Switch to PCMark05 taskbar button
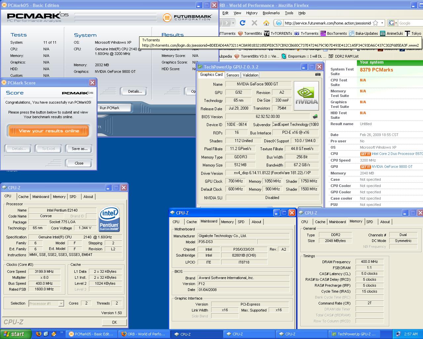 [91, 334]
